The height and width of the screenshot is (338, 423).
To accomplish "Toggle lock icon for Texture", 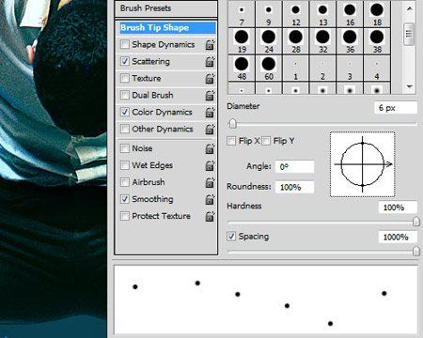I will pyautogui.click(x=210, y=79).
